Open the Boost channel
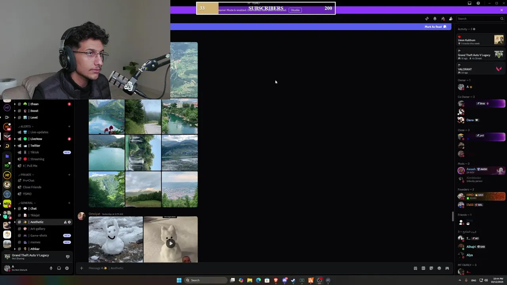Image resolution: width=507 pixels, height=285 pixels. pos(44,111)
